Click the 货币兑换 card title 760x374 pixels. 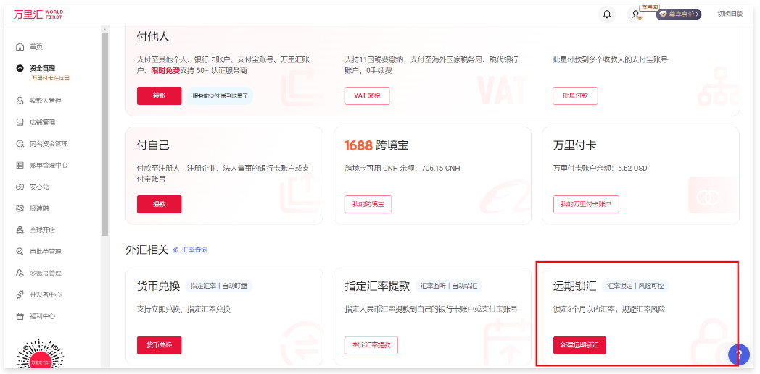click(159, 286)
